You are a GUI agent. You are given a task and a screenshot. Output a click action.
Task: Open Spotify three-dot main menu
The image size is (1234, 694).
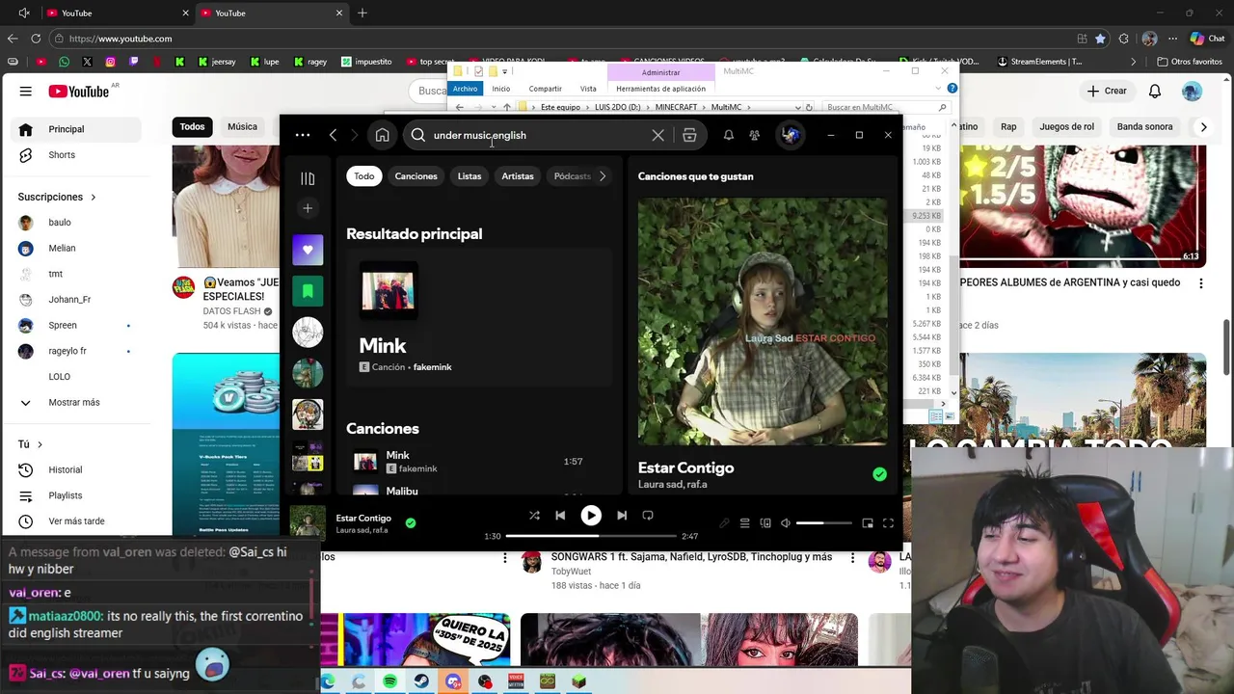click(303, 135)
